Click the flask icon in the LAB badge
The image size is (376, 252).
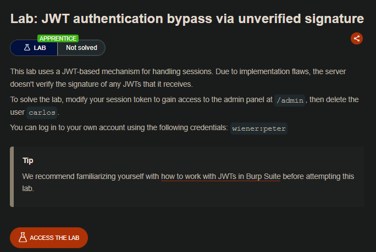click(26, 48)
